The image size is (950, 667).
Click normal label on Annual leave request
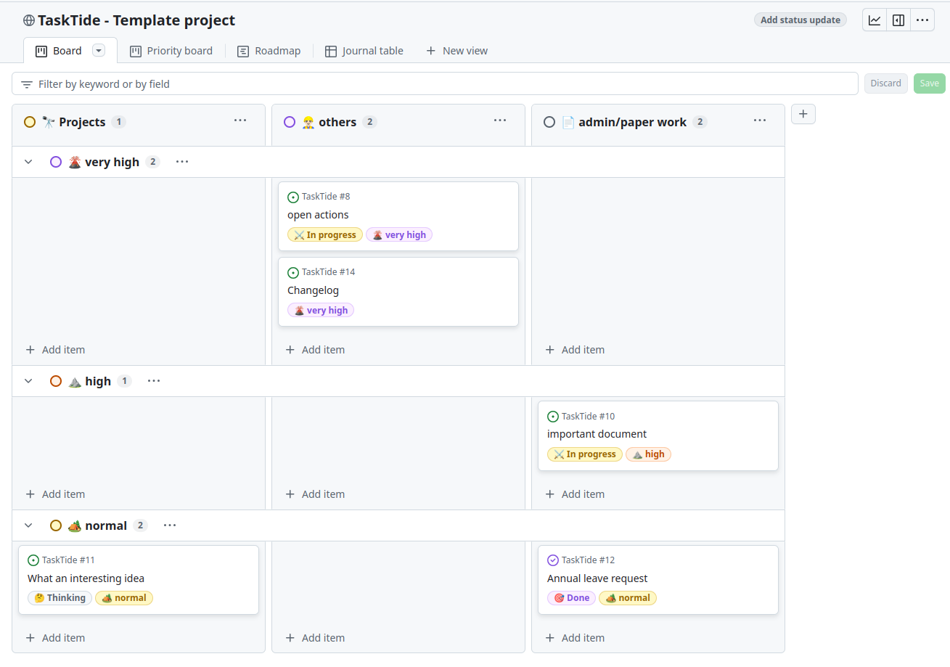click(628, 598)
